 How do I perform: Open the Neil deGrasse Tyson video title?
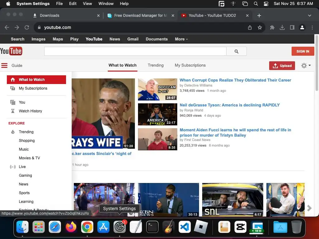tap(230, 105)
